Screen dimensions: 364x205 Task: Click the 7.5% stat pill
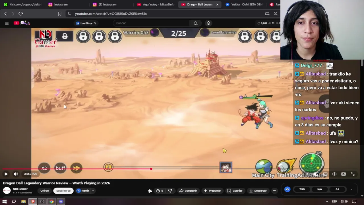[302, 189]
